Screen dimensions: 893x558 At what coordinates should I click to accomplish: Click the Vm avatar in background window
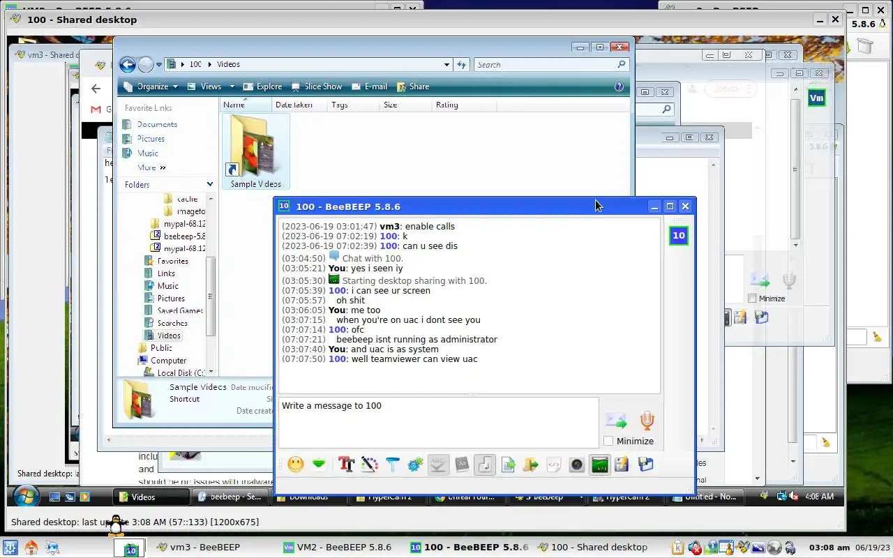click(816, 98)
